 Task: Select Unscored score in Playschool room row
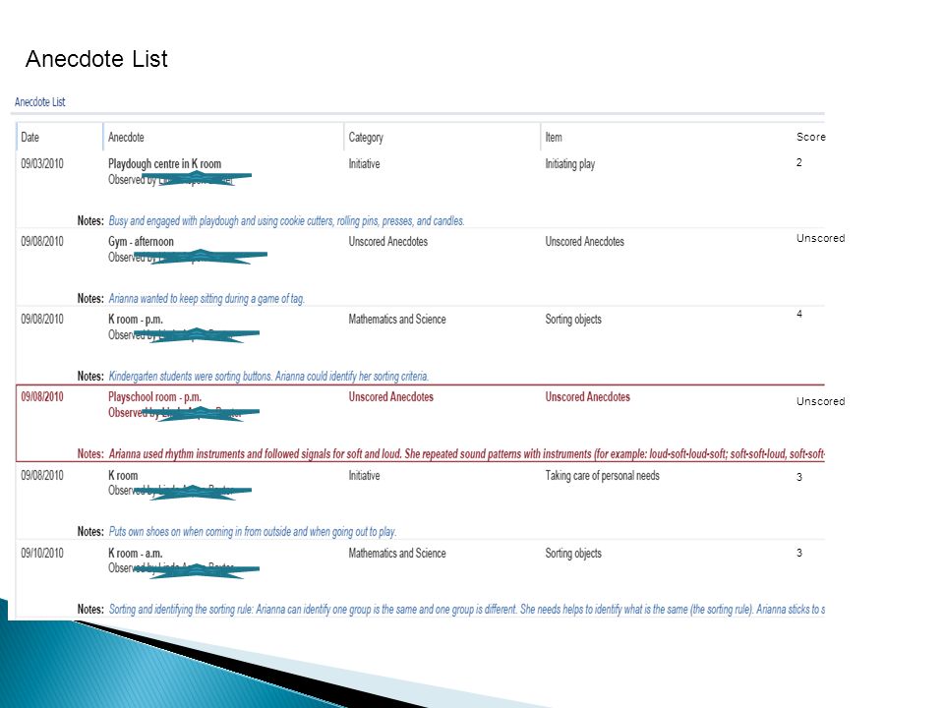pyautogui.click(x=820, y=401)
